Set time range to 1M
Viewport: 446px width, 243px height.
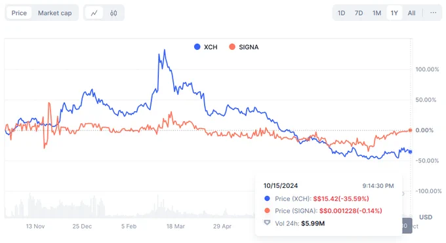[x=376, y=13]
